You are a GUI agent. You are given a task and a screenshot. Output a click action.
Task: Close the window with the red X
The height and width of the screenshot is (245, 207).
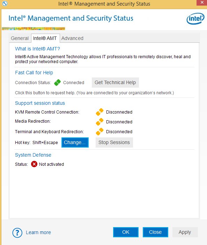tap(202, 3)
